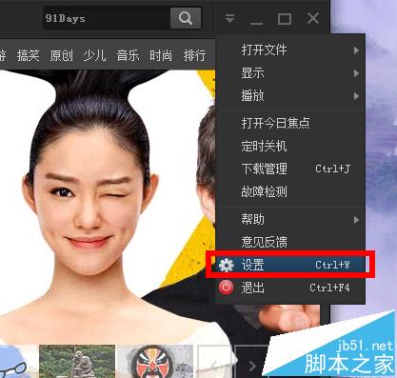Open the opera mask thumbnail
Image resolution: width=397 pixels, height=378 pixels.
(155, 361)
